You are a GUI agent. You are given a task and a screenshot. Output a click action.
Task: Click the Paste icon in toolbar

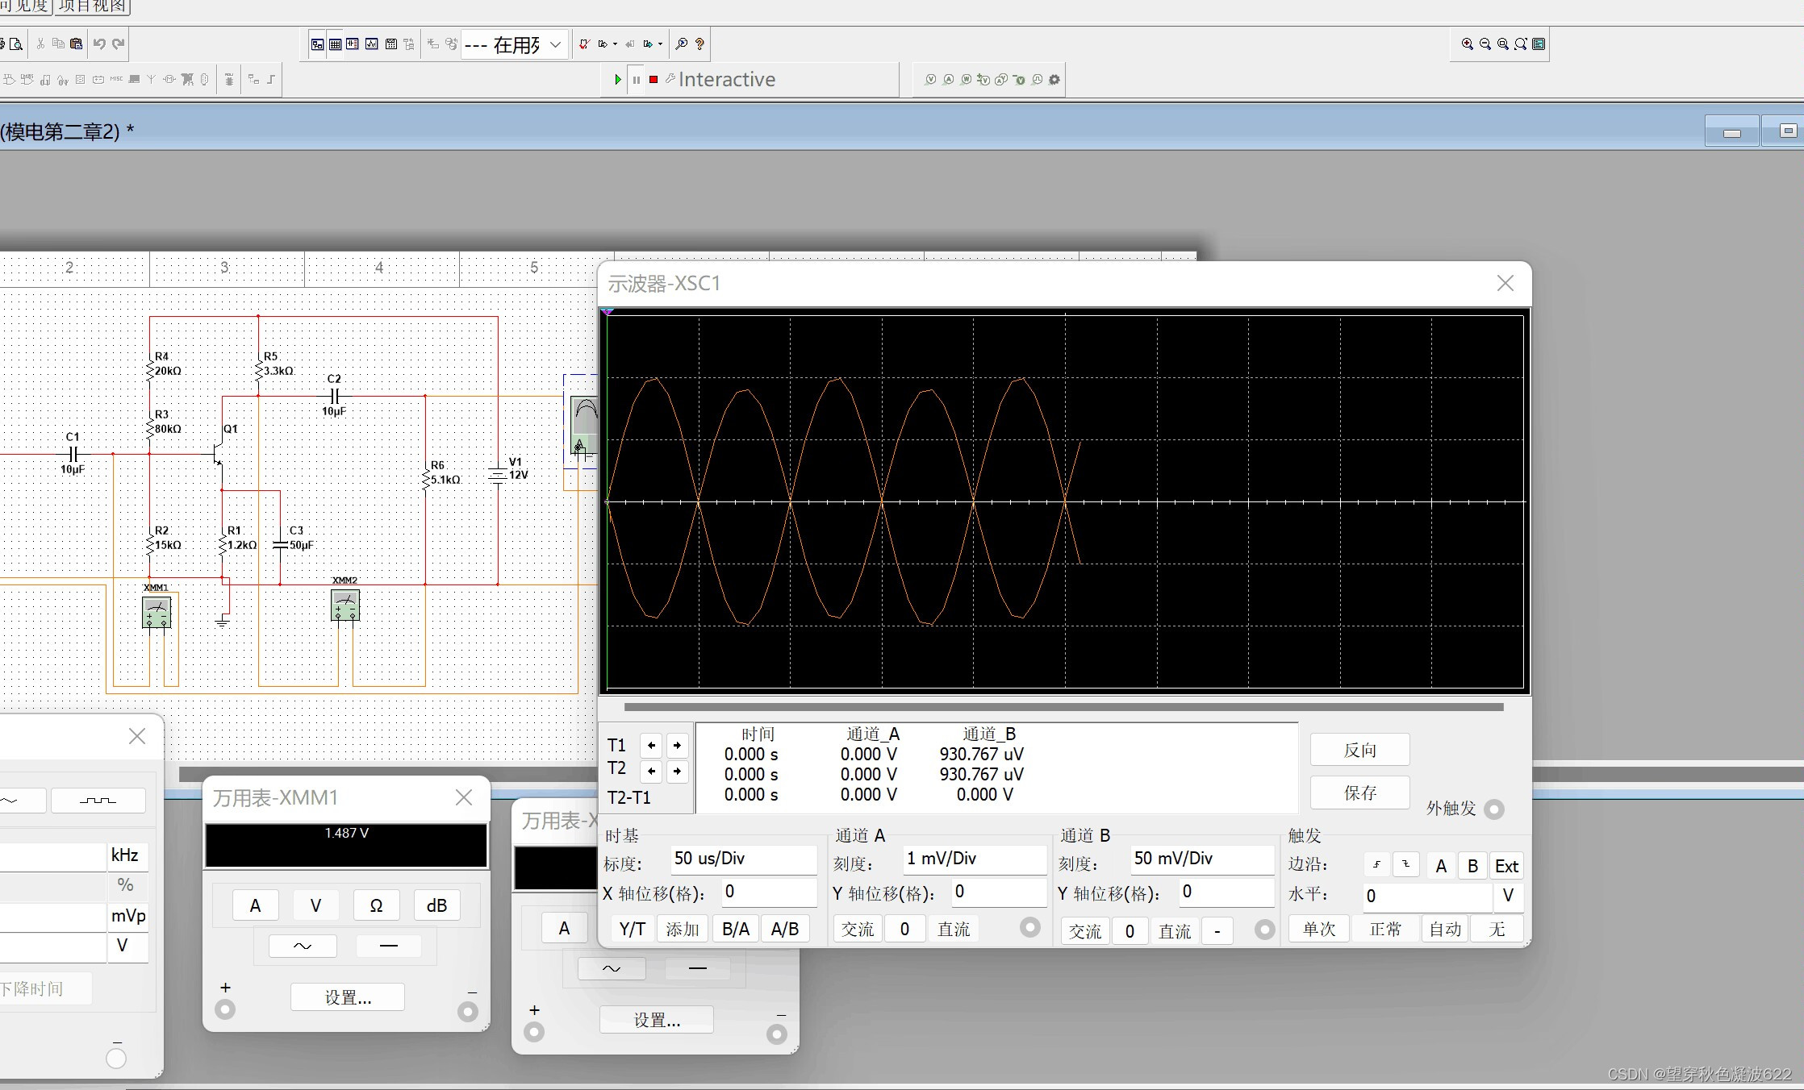(77, 44)
